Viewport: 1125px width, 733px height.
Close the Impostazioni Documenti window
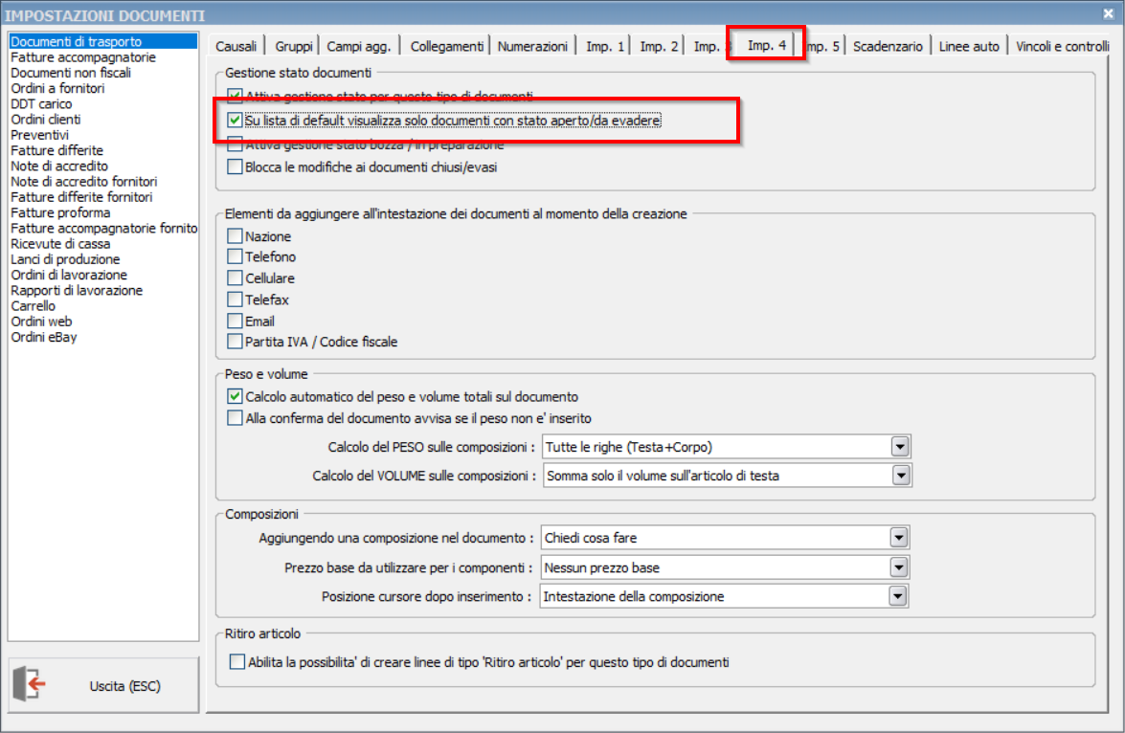click(1109, 13)
